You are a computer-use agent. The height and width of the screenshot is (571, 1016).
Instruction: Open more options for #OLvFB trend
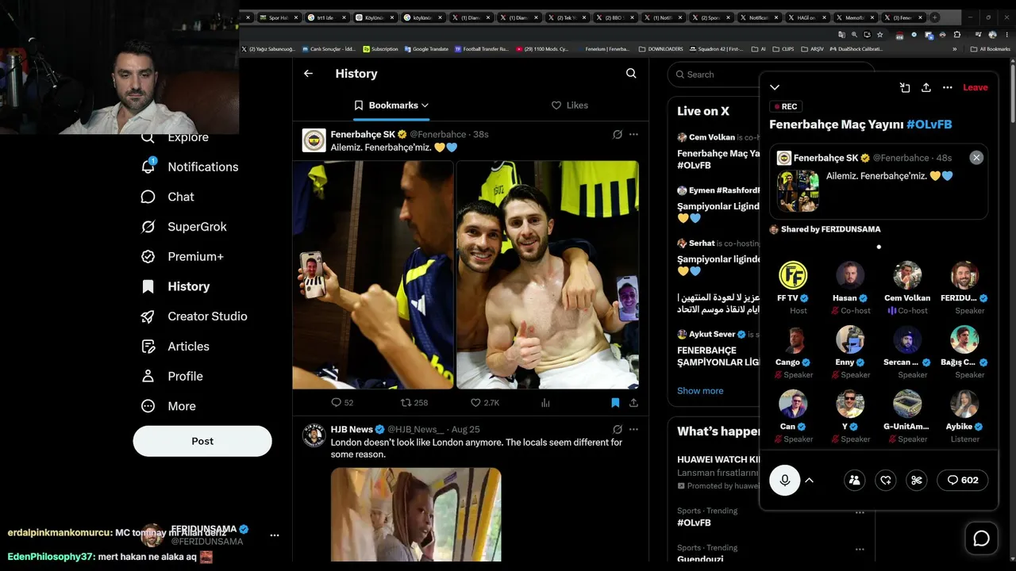[x=860, y=512]
